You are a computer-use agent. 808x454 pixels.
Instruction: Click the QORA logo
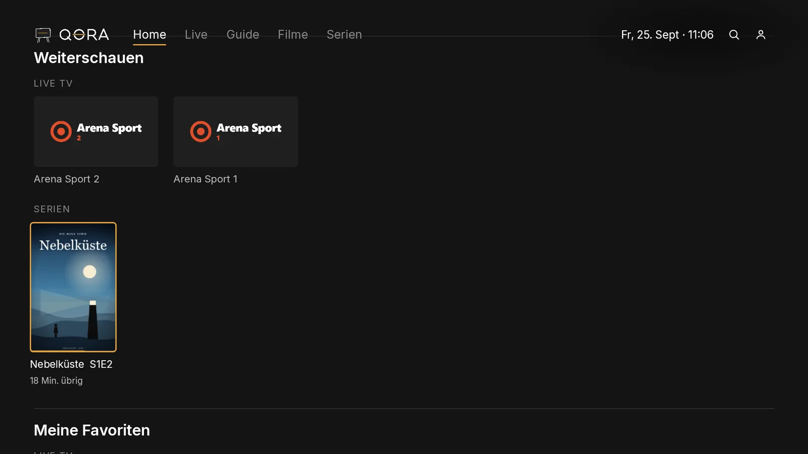(x=72, y=35)
